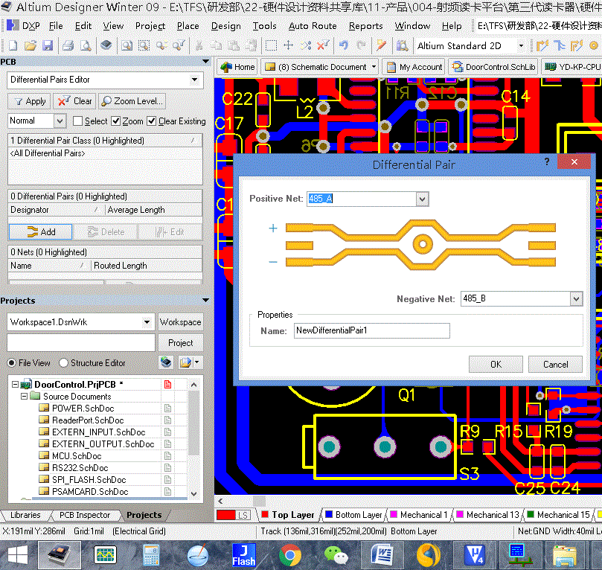This screenshot has width=602, height=570.
Task: Open the Auto Route menu
Action: (x=313, y=26)
